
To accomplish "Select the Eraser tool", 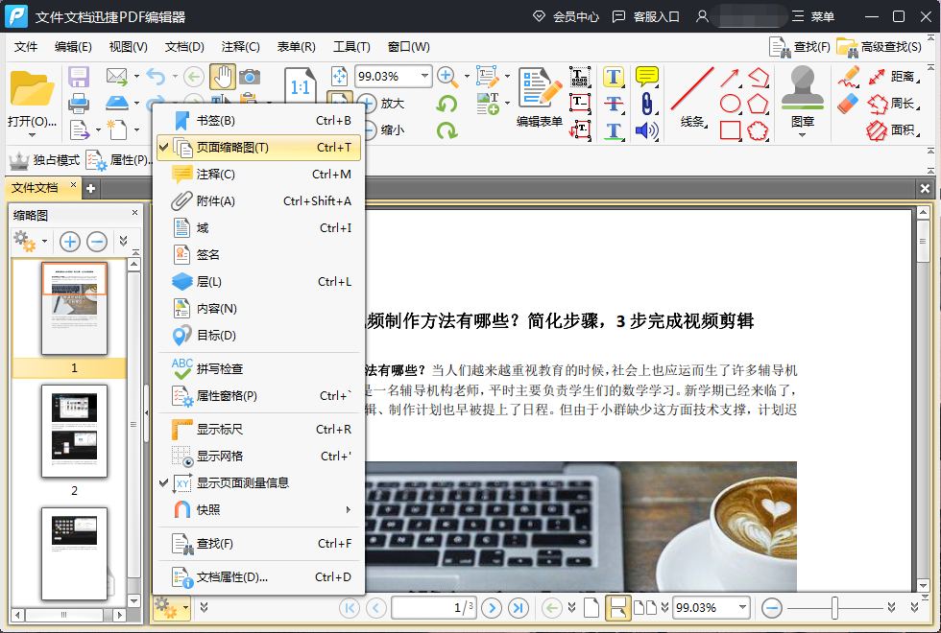I will [848, 104].
